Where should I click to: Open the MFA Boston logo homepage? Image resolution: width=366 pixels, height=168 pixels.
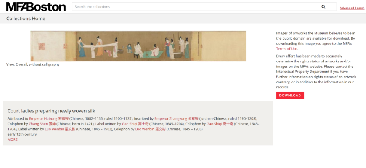click(36, 7)
